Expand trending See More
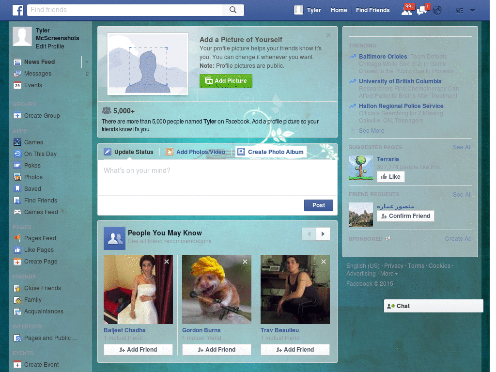Image resolution: width=496 pixels, height=372 pixels. 372,131
